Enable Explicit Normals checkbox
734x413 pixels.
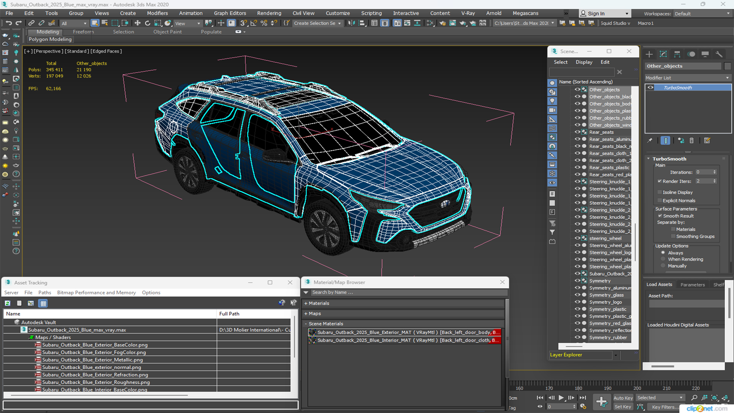click(659, 201)
